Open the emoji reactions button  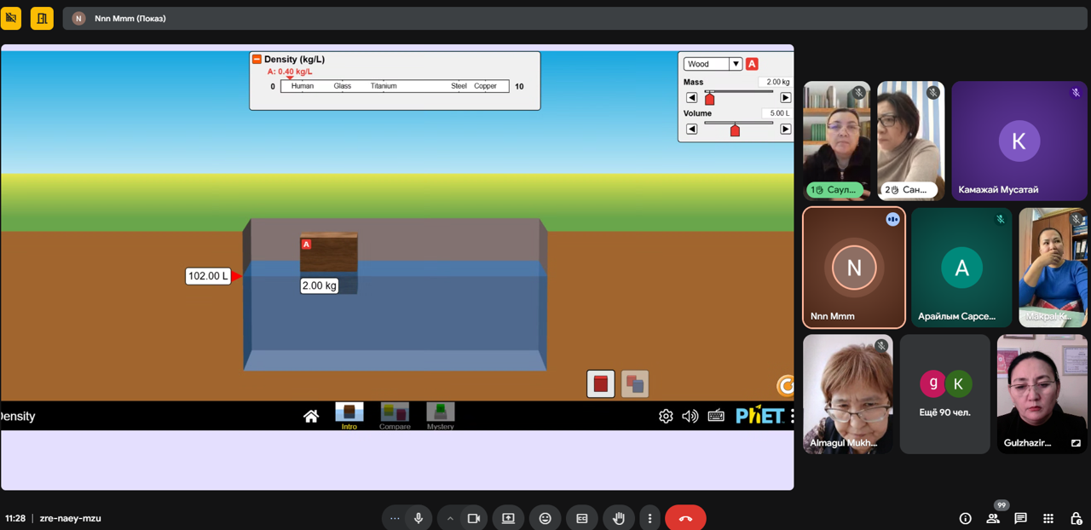tap(545, 518)
